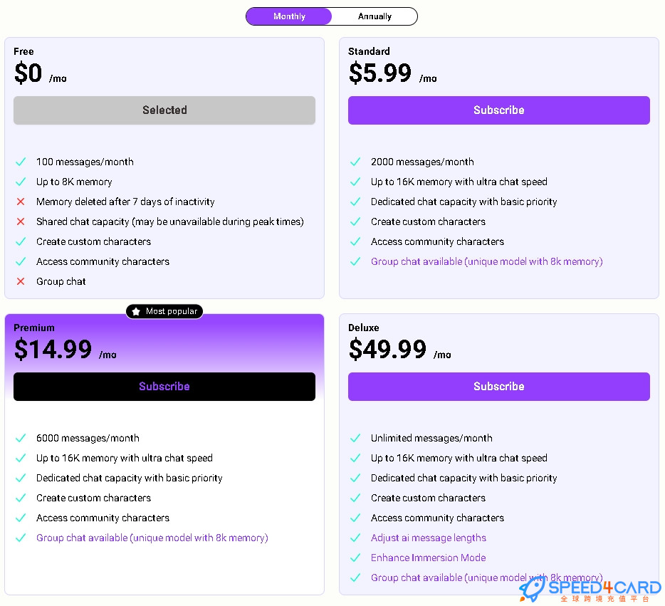Select the Monthly billing option

click(x=289, y=16)
